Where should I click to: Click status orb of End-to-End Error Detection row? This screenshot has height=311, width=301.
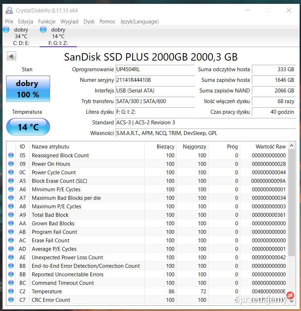point(11,266)
